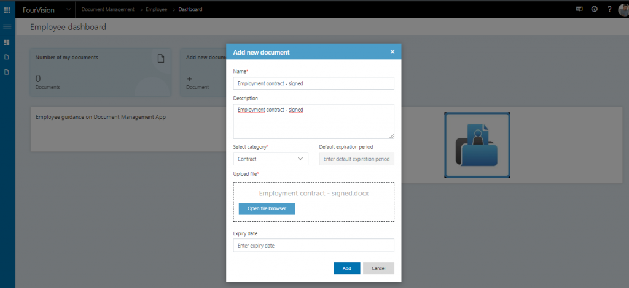The width and height of the screenshot is (629, 288).
Task: Click the Description text area
Action: click(x=313, y=121)
